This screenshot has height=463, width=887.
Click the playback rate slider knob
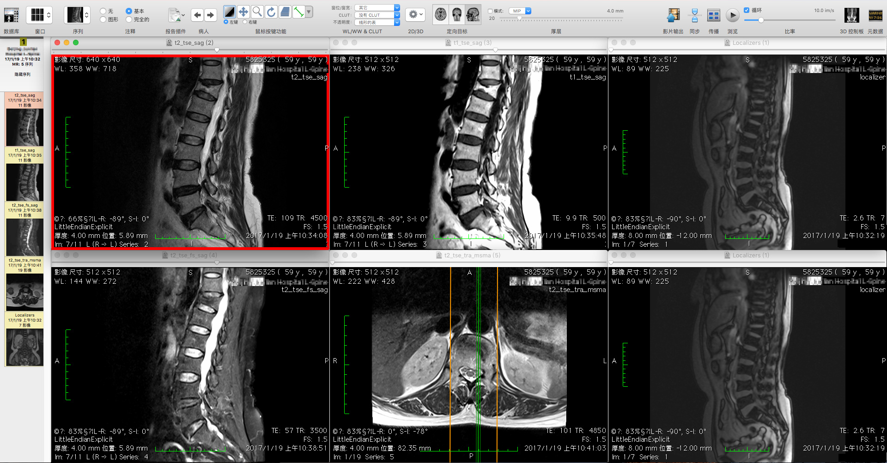(x=760, y=20)
